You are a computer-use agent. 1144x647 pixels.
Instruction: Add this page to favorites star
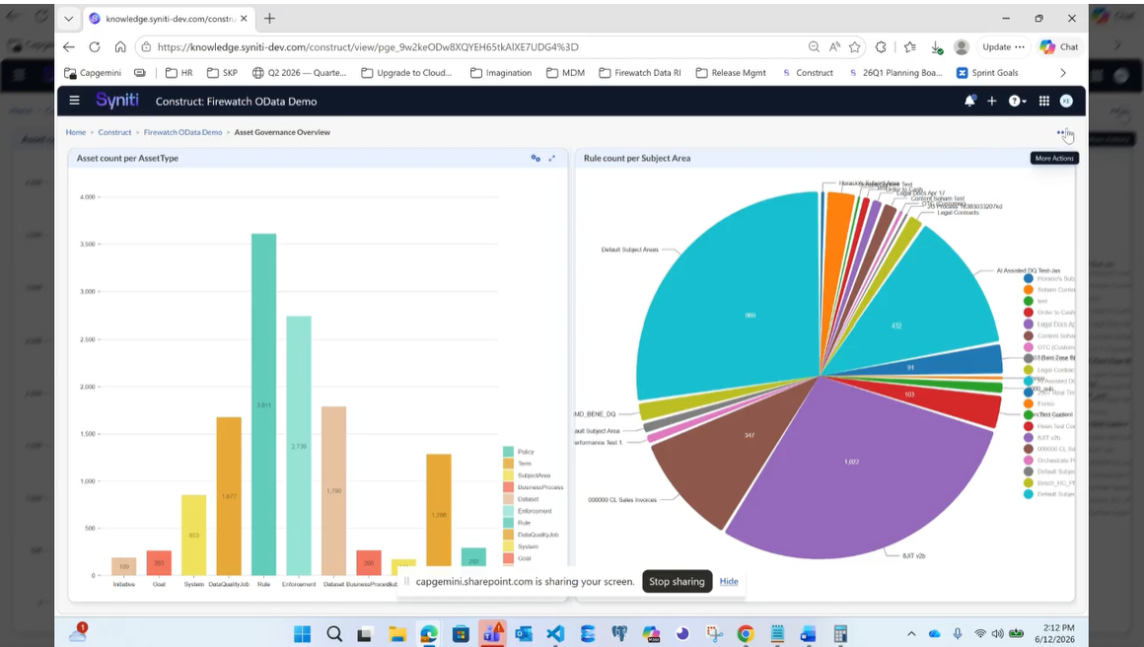click(855, 46)
